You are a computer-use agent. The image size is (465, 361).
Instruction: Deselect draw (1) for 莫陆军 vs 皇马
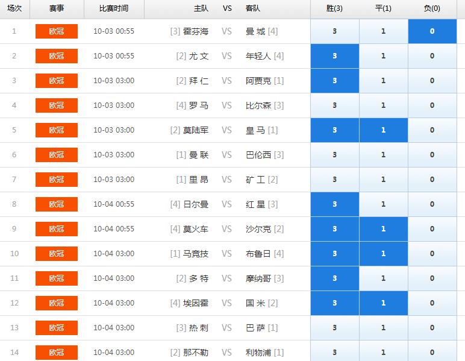(x=384, y=130)
